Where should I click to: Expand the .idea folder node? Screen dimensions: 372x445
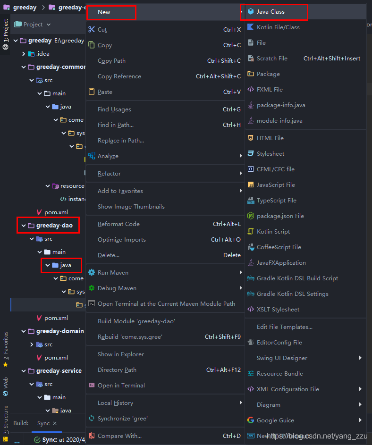24,54
